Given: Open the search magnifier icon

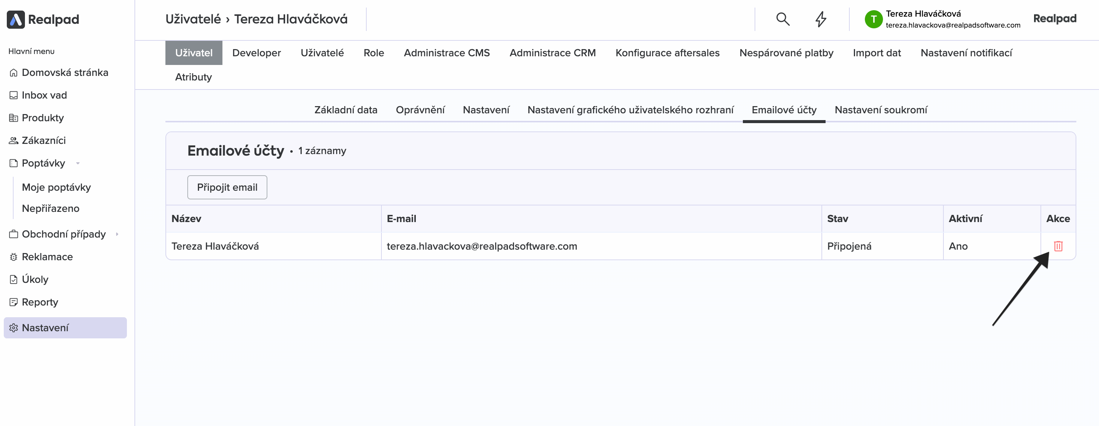Looking at the screenshot, I should pyautogui.click(x=783, y=19).
